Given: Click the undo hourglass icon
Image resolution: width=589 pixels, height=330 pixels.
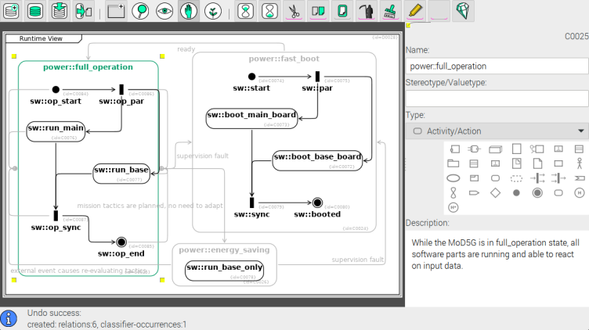Looking at the screenshot, I should coord(245,11).
